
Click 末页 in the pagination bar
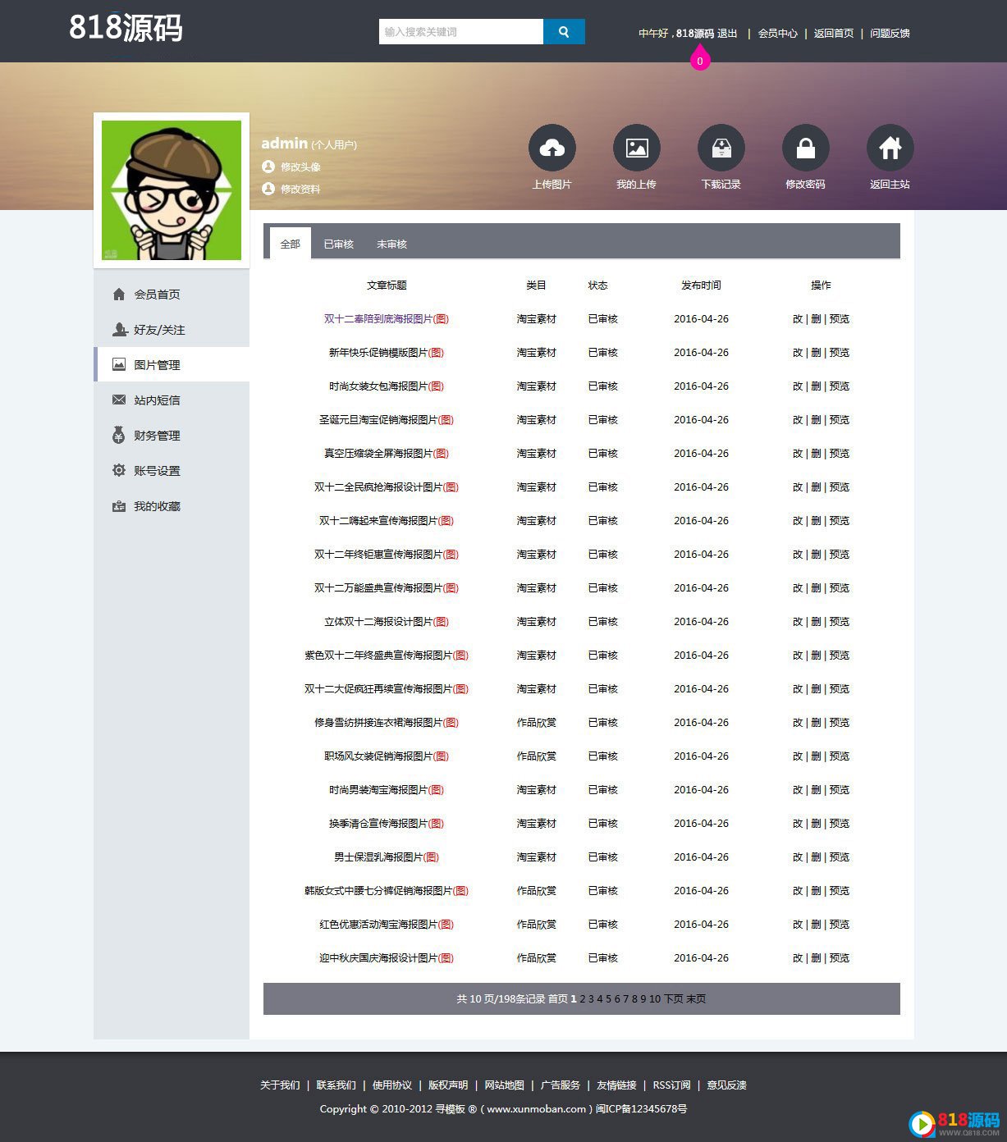coord(696,998)
